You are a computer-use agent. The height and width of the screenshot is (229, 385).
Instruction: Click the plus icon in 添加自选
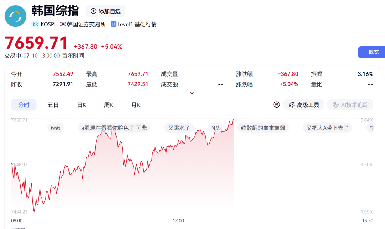coord(93,11)
